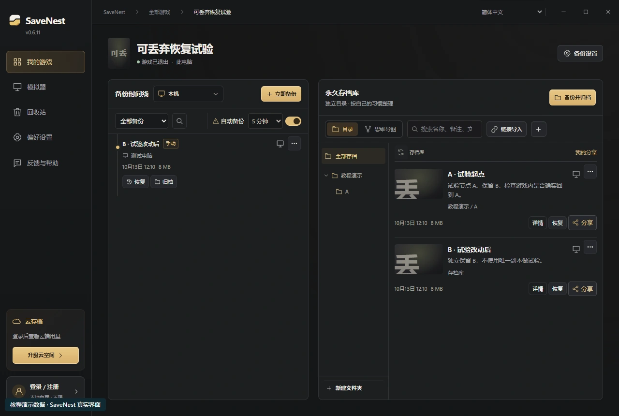Click the device icon on timeline backup B
The height and width of the screenshot is (416, 619).
pos(280,144)
